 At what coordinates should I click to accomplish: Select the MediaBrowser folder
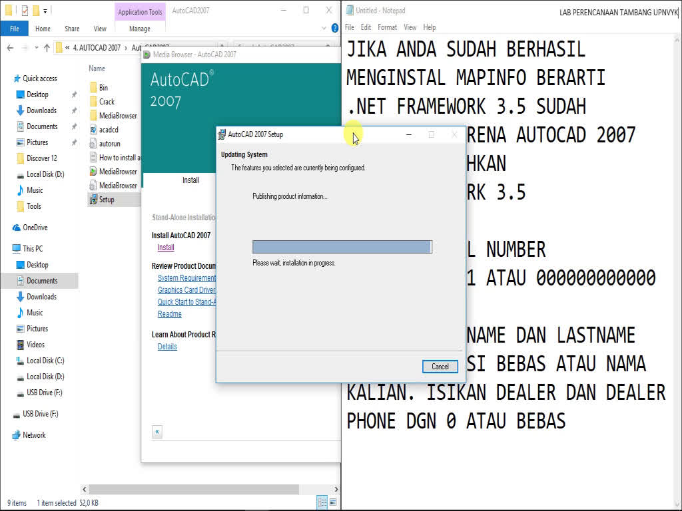[113, 116]
